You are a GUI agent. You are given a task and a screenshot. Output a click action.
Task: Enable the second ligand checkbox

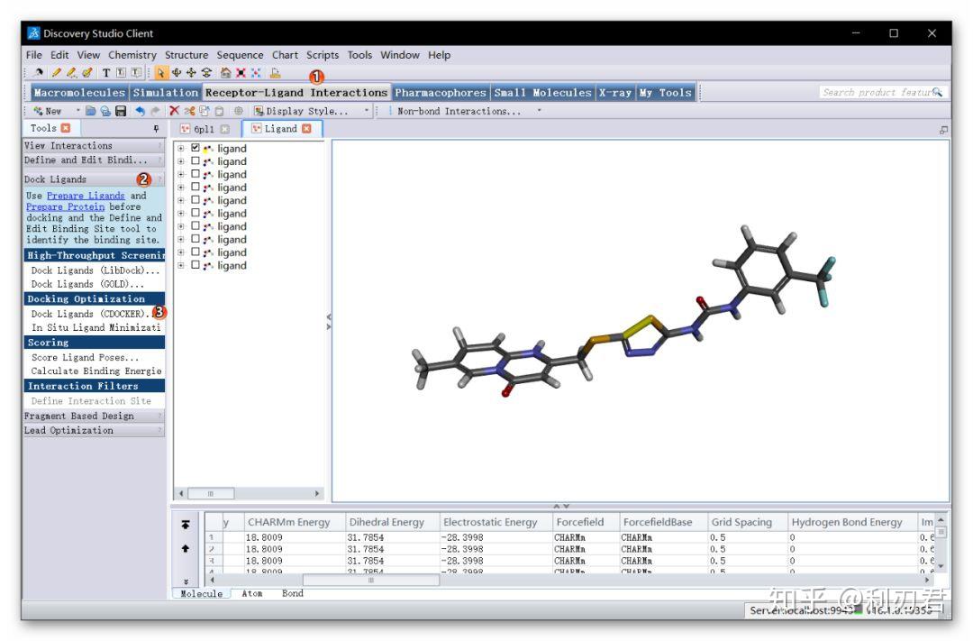pyautogui.click(x=197, y=161)
